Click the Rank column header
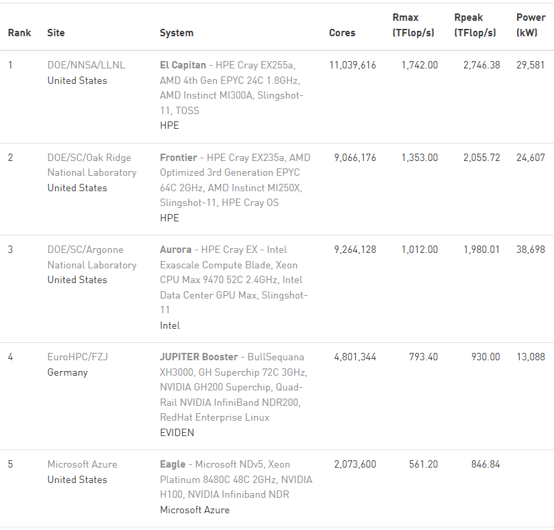554x530 pixels. point(19,33)
